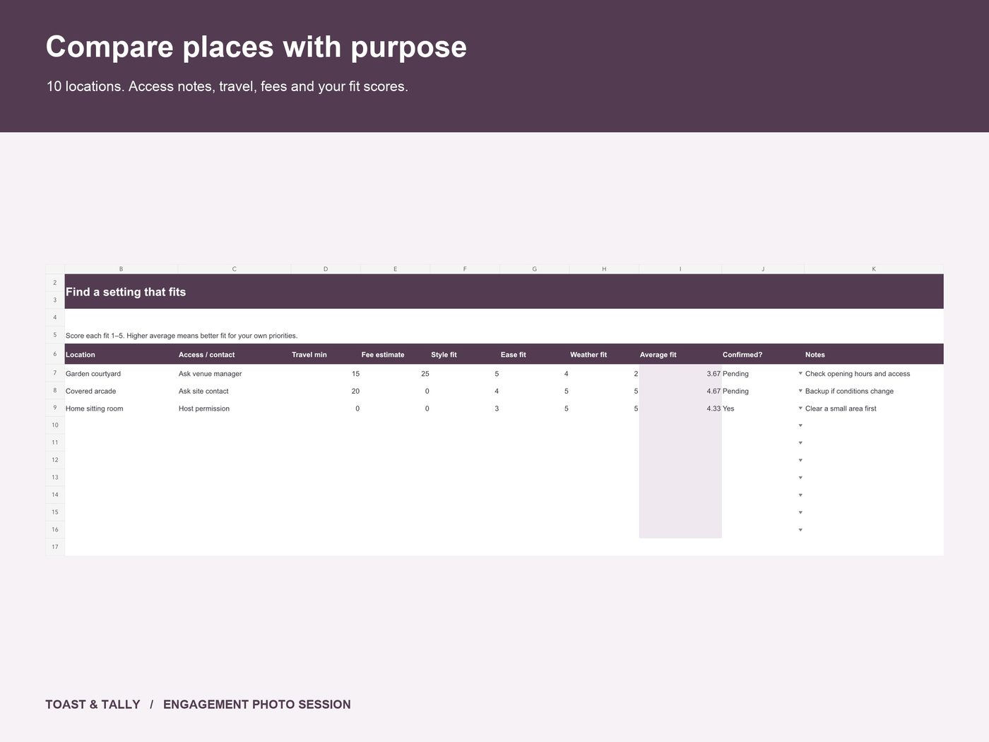Click the "Score each fit 1–5" instruction text
Image resolution: width=989 pixels, height=742 pixels.
coord(182,336)
